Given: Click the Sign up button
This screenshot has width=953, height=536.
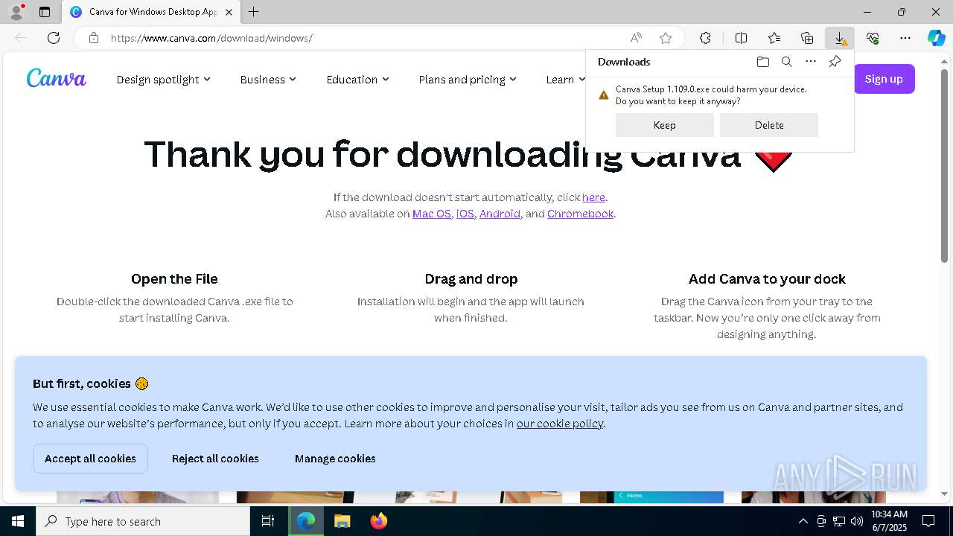Looking at the screenshot, I should [x=884, y=79].
